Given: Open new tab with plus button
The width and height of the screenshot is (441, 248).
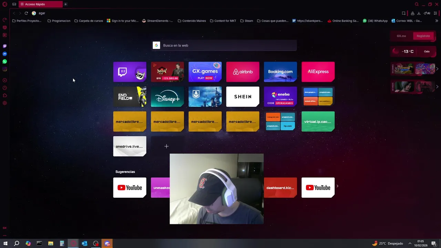Looking at the screenshot, I should tap(65, 4).
